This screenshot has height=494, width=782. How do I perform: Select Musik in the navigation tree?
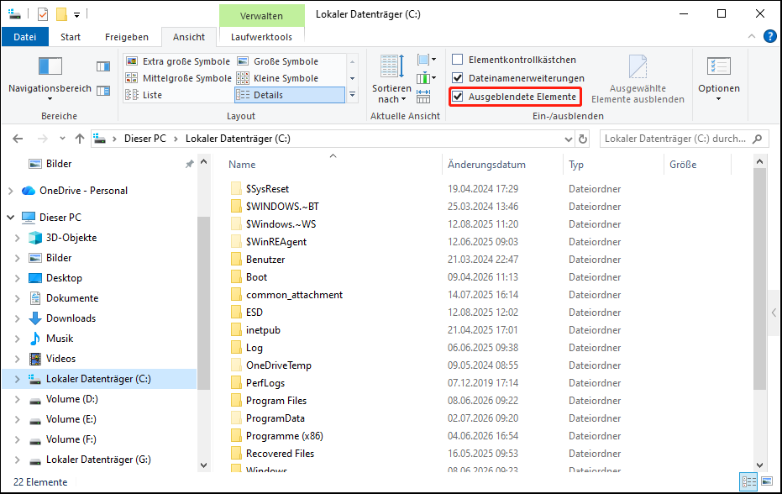point(60,339)
